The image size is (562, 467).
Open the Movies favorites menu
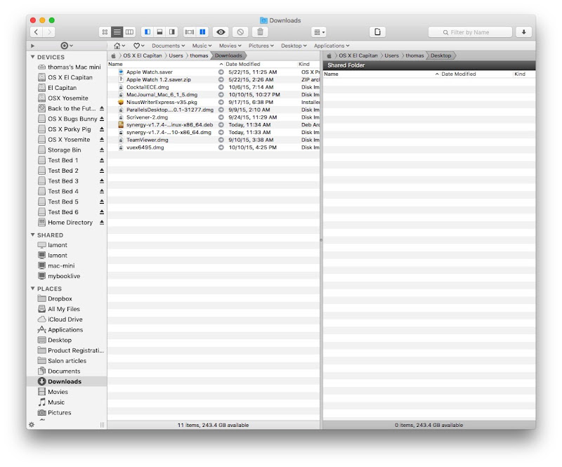coord(230,46)
